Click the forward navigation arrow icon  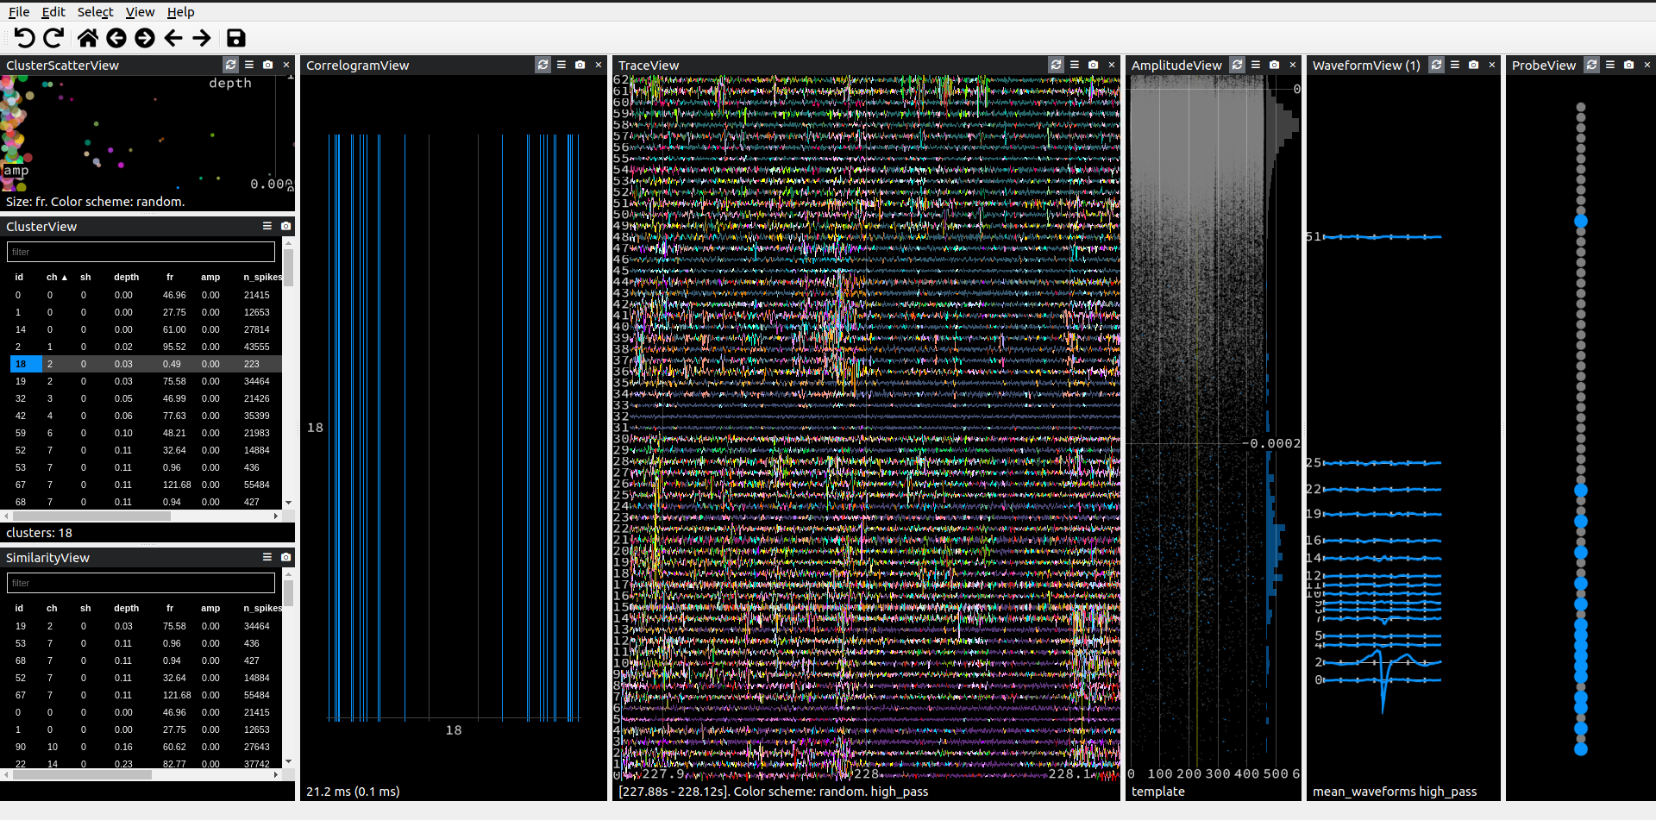click(202, 38)
